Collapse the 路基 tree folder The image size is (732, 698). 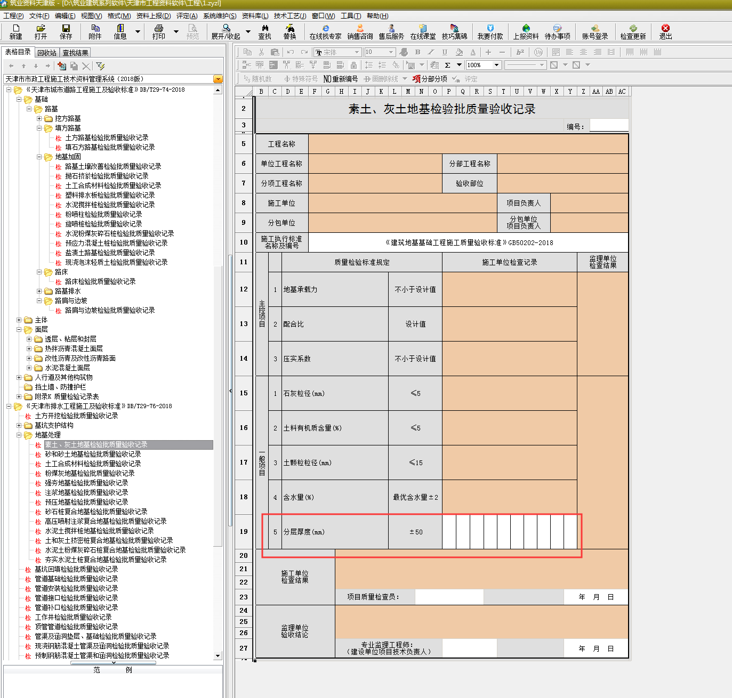[x=29, y=109]
